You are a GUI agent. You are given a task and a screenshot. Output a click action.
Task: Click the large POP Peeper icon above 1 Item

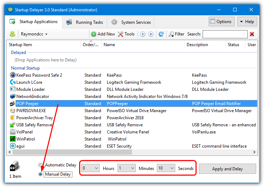15,166
